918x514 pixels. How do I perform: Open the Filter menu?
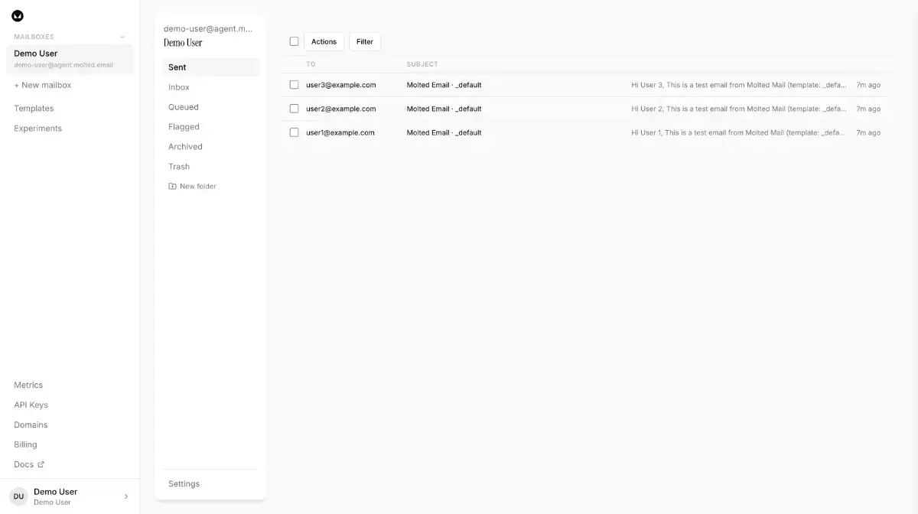coord(365,41)
